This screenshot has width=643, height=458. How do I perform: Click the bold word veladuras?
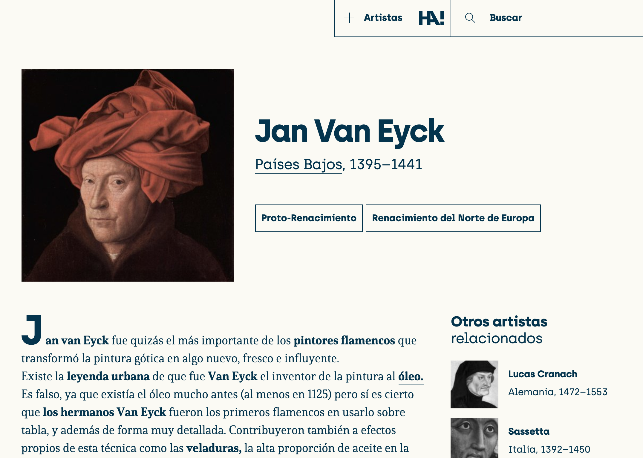[214, 448]
